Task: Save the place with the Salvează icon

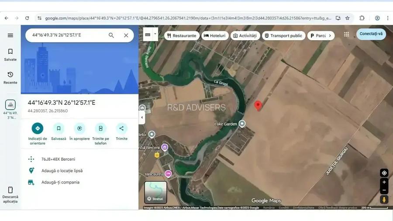Action: 59,128
